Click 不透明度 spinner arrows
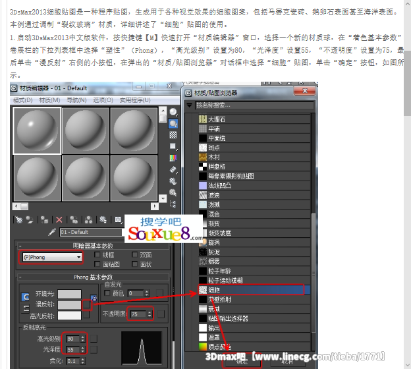This screenshot has width=411, height=369. click(x=149, y=314)
